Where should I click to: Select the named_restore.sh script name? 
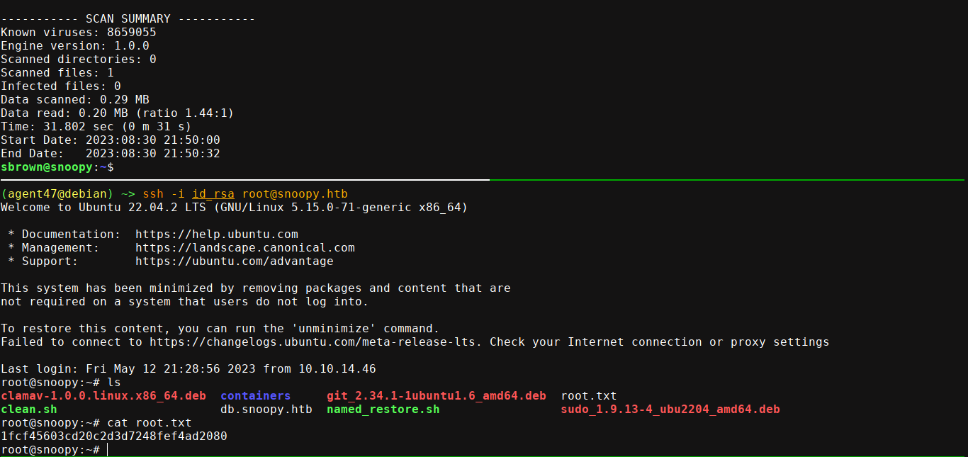[383, 410]
